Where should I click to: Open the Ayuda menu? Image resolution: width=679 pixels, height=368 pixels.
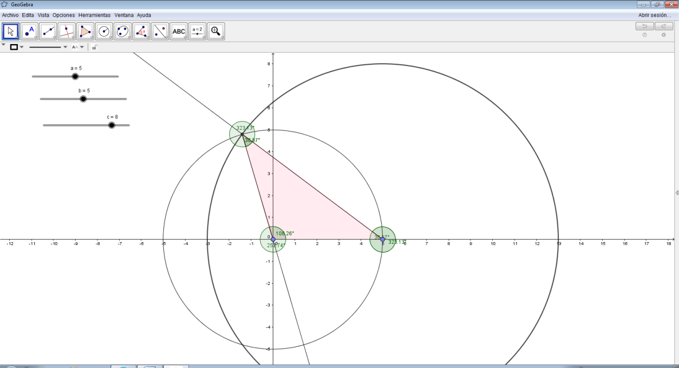[x=144, y=15]
